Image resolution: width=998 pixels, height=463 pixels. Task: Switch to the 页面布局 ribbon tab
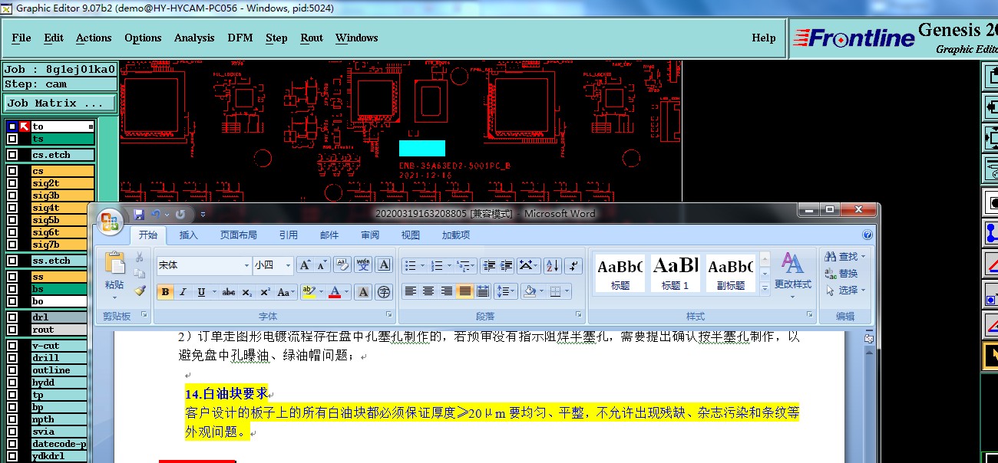[x=239, y=235]
